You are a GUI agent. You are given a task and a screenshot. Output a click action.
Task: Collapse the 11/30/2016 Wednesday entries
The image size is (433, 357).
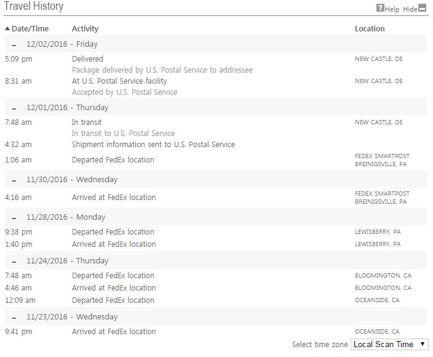14,180
